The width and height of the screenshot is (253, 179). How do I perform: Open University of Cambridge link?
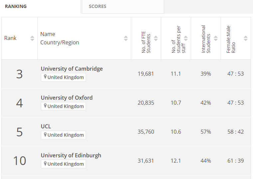point(72,69)
